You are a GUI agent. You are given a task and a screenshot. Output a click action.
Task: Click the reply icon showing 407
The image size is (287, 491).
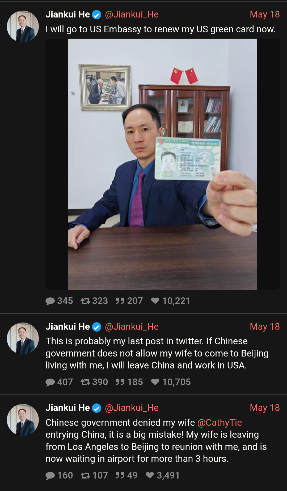[50, 382]
